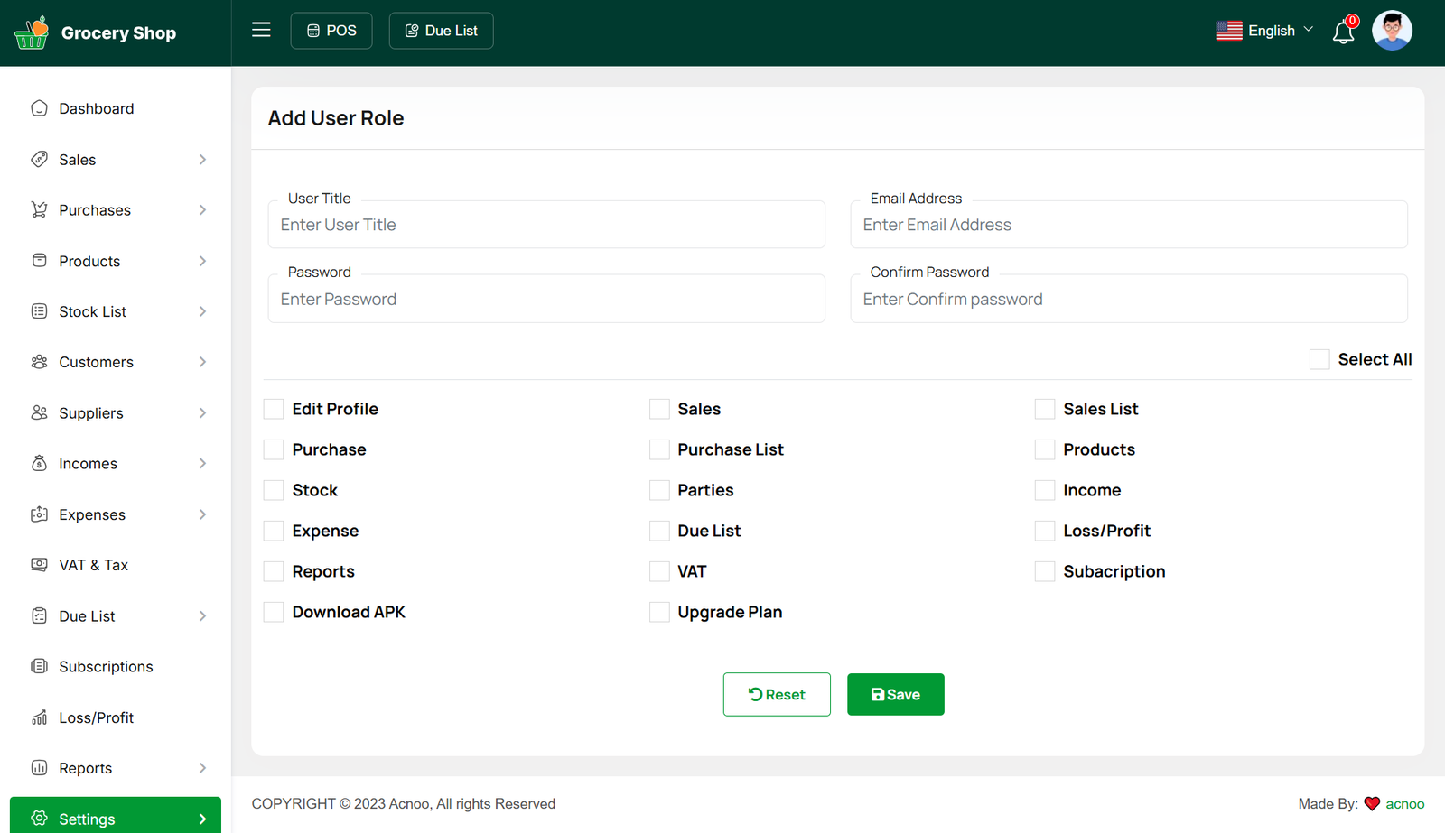1445x833 pixels.
Task: Click the Reset button
Action: coord(777,694)
